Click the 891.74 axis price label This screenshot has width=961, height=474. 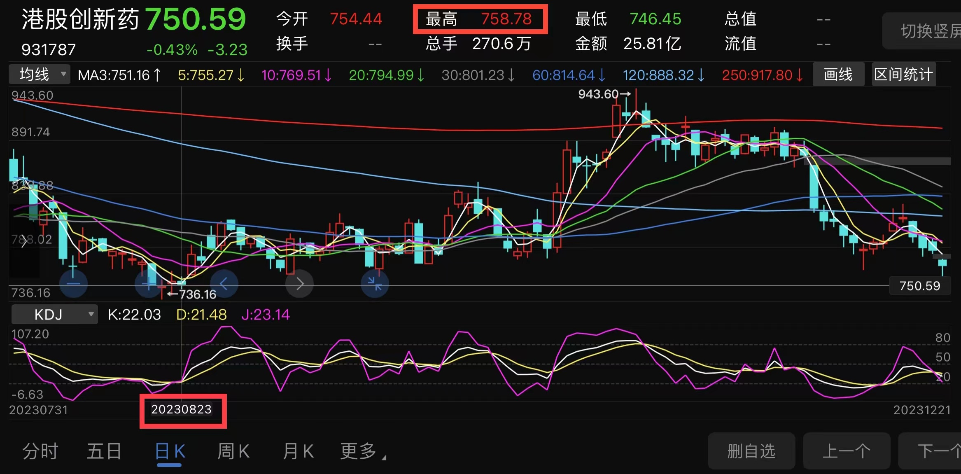pos(30,132)
